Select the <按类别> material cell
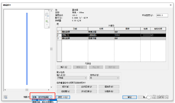Image resolution: width=175 pixels, height=103 pixels. point(101,35)
